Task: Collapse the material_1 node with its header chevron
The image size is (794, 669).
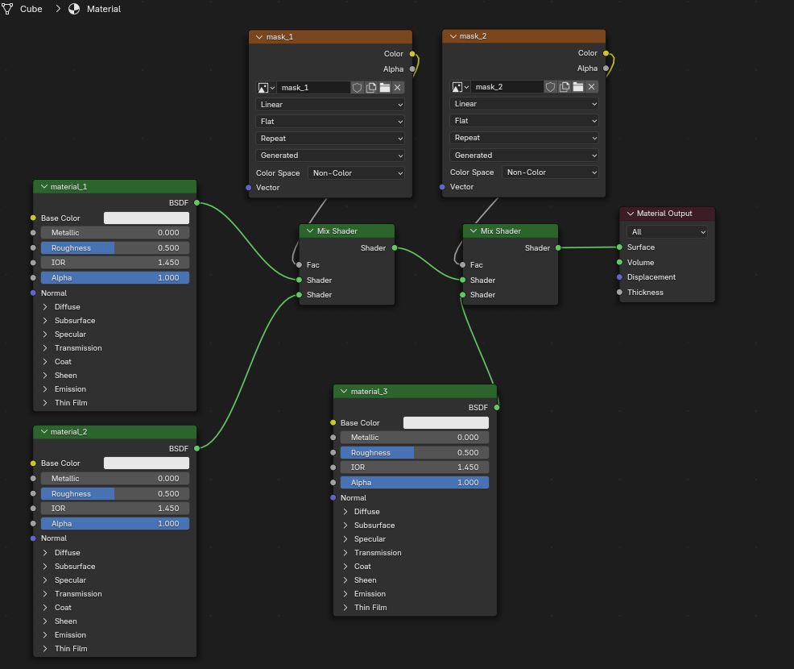Action: [x=44, y=186]
